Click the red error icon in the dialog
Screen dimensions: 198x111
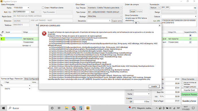(x=44, y=34)
